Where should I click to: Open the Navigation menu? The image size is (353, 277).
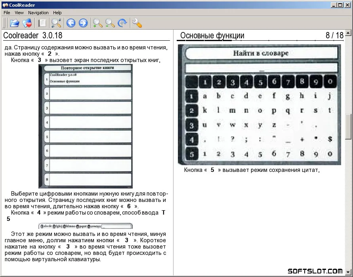[38, 13]
